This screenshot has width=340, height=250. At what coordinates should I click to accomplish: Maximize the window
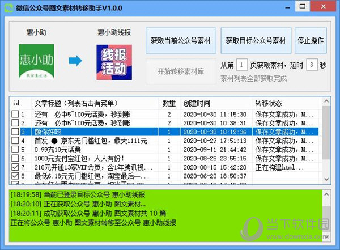(x=302, y=6)
